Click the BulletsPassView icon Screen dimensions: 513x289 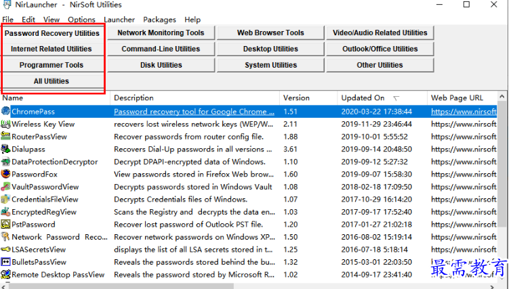tap(5, 262)
